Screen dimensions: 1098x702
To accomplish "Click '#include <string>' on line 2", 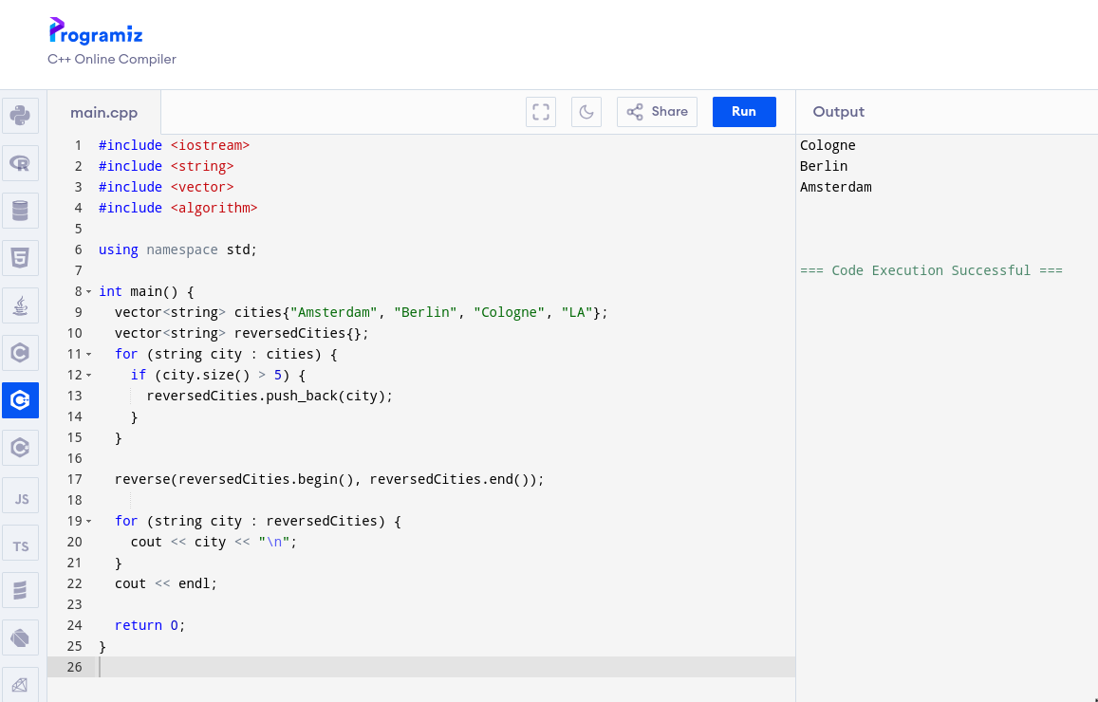I will click(166, 167).
